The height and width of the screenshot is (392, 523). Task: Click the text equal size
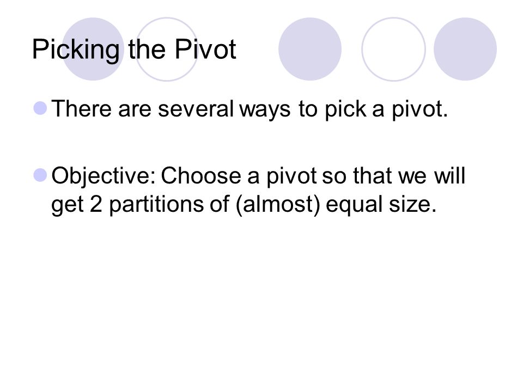pyautogui.click(x=381, y=204)
